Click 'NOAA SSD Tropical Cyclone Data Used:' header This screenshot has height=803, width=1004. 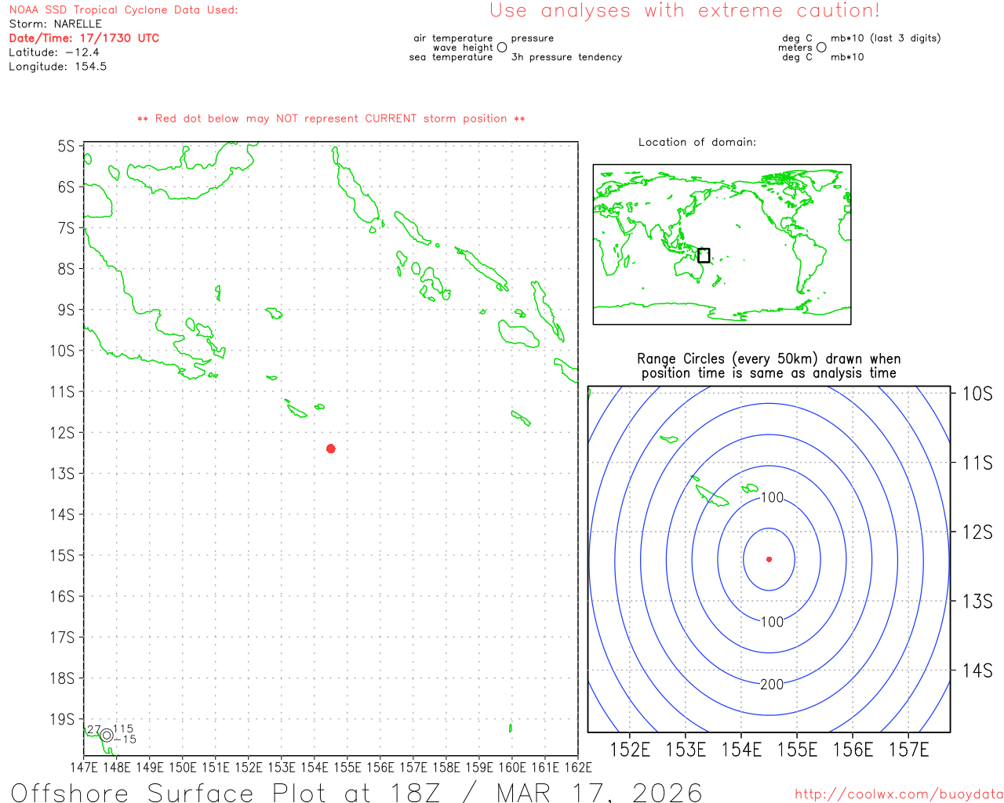(x=123, y=10)
